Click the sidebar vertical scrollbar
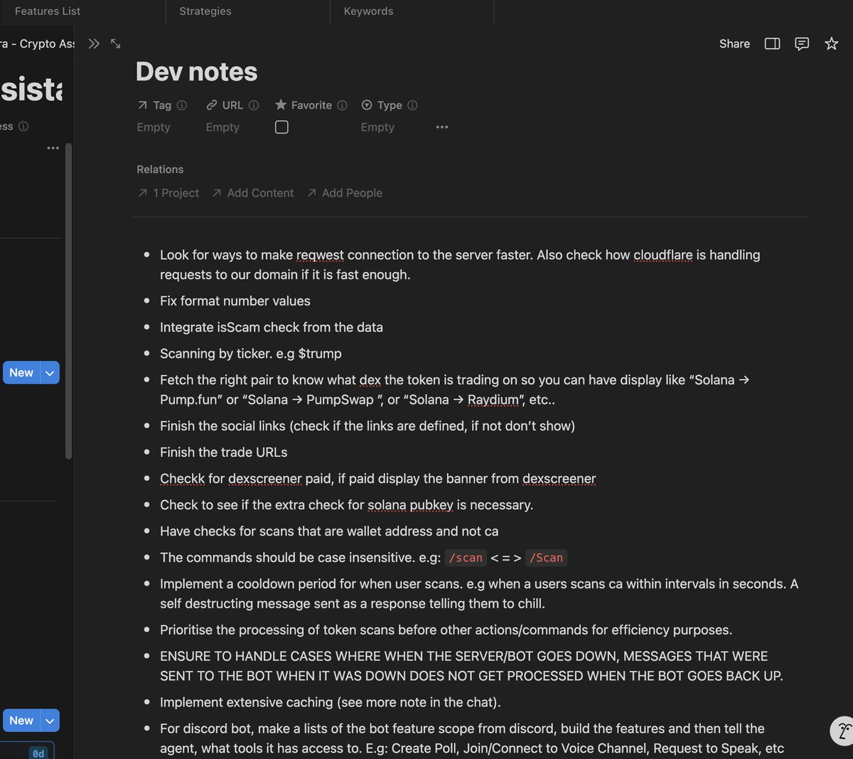 tap(68, 301)
